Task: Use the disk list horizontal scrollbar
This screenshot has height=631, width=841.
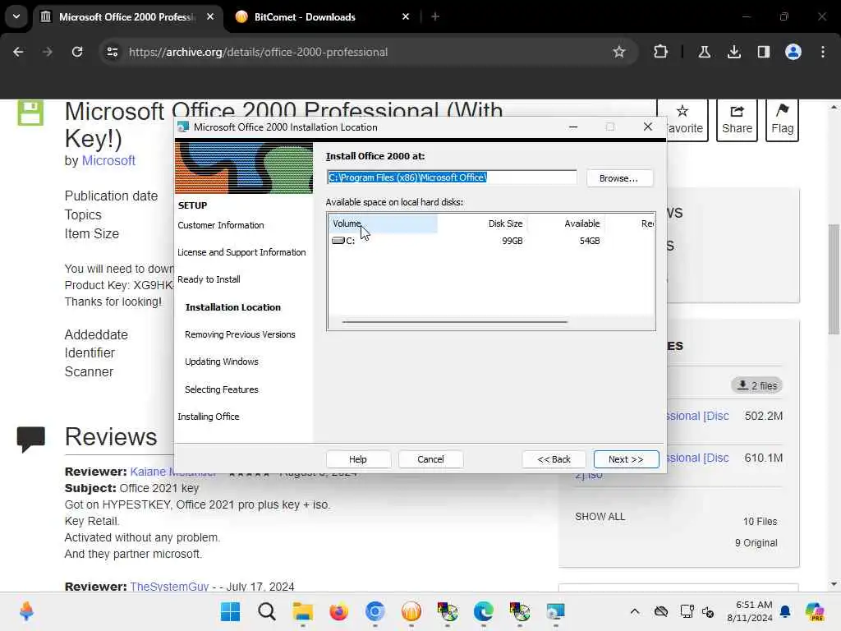Action: 454,322
